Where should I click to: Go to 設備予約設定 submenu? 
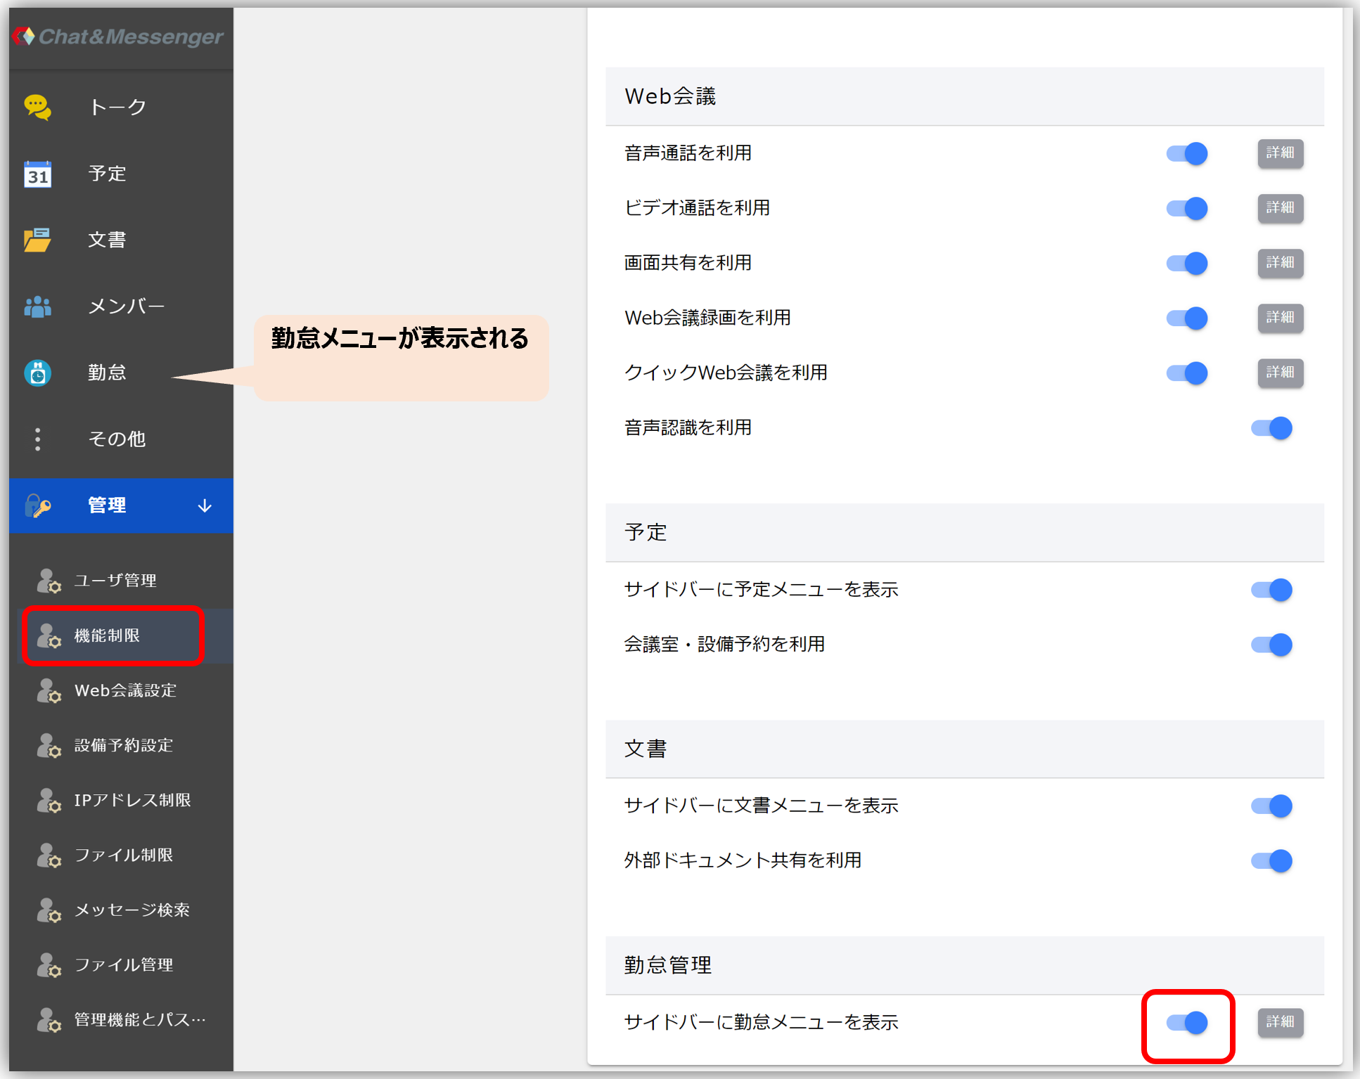point(125,745)
